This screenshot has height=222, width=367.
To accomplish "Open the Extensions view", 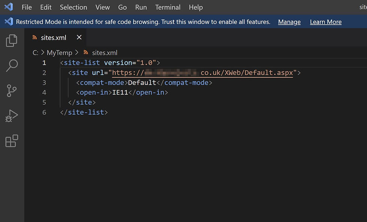I will pos(12,141).
